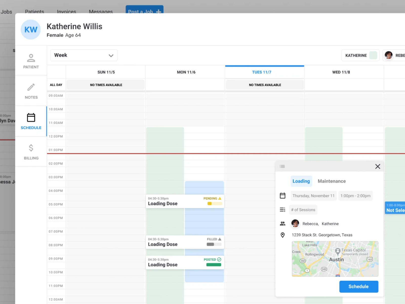405x304 pixels.
Task: Click Rebecca avatar in top filter
Action: click(x=389, y=55)
